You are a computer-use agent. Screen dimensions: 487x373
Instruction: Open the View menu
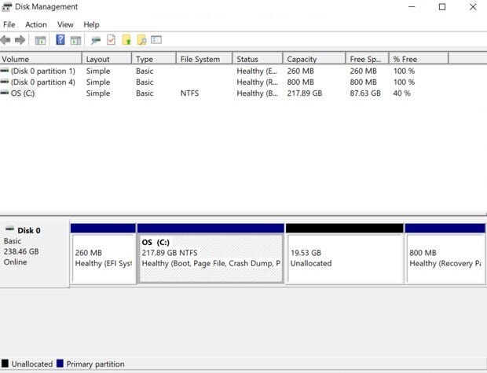tap(65, 24)
